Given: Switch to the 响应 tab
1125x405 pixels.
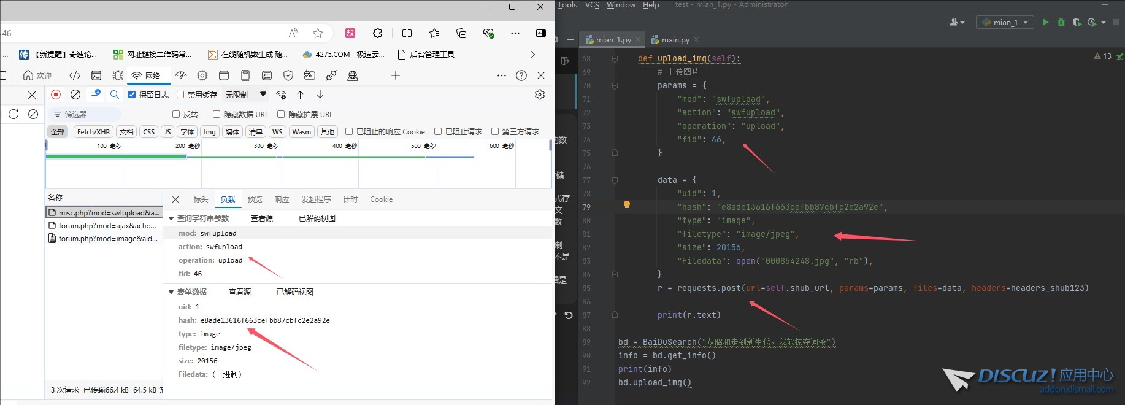Looking at the screenshot, I should coord(282,199).
